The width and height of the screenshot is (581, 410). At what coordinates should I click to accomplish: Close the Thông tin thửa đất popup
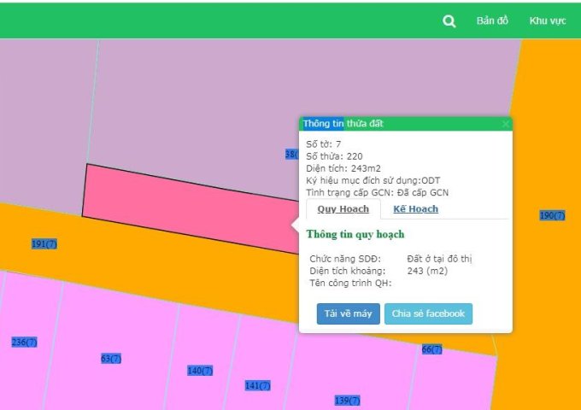[506, 124]
